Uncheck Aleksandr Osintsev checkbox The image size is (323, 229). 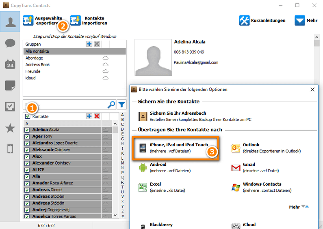coord(27,150)
